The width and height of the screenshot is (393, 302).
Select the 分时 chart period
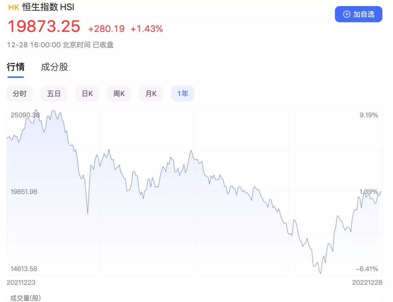click(x=20, y=94)
